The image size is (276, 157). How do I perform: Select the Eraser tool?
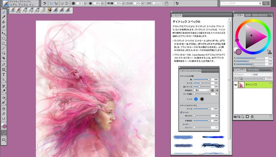click(x=4, y=27)
